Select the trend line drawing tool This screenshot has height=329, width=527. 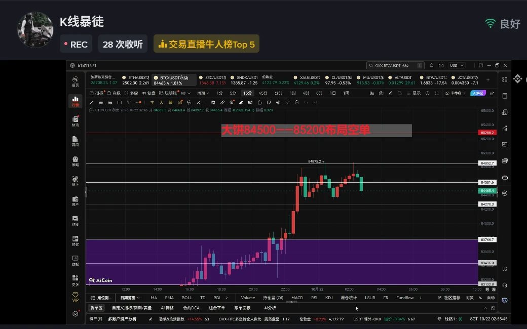click(x=91, y=102)
